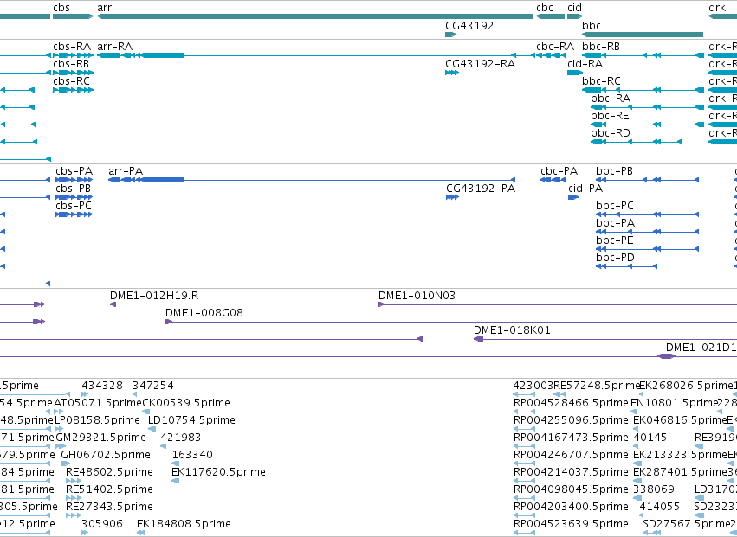
Task: Select the cbc-RA transcript label
Action: tap(555, 47)
